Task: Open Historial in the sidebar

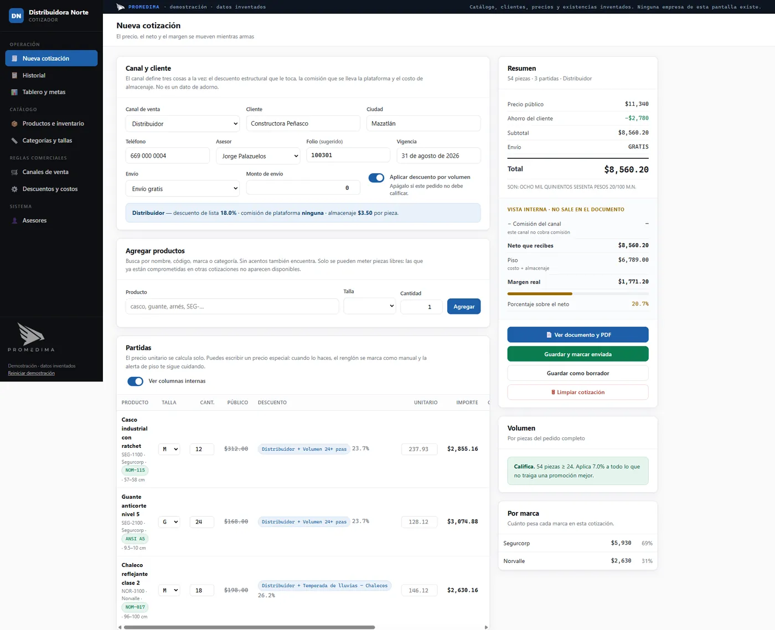Action: click(51, 75)
